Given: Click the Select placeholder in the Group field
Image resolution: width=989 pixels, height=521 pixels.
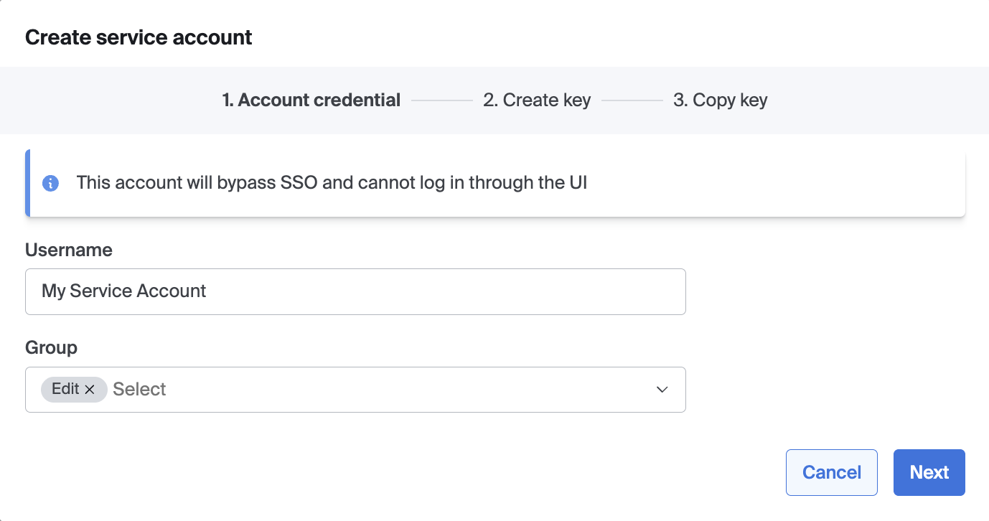Looking at the screenshot, I should (x=139, y=390).
